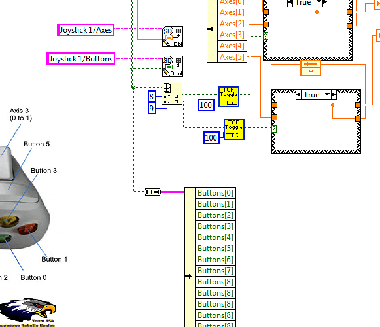Click the SmartDashboard Dbl write VI icon
Image resolution: width=380 pixels, height=327 pixels.
tap(173, 37)
